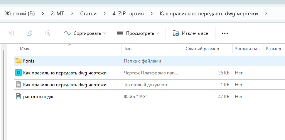Click the растр коттедж JPG icon
This screenshot has height=140, width=285.
click(19, 97)
